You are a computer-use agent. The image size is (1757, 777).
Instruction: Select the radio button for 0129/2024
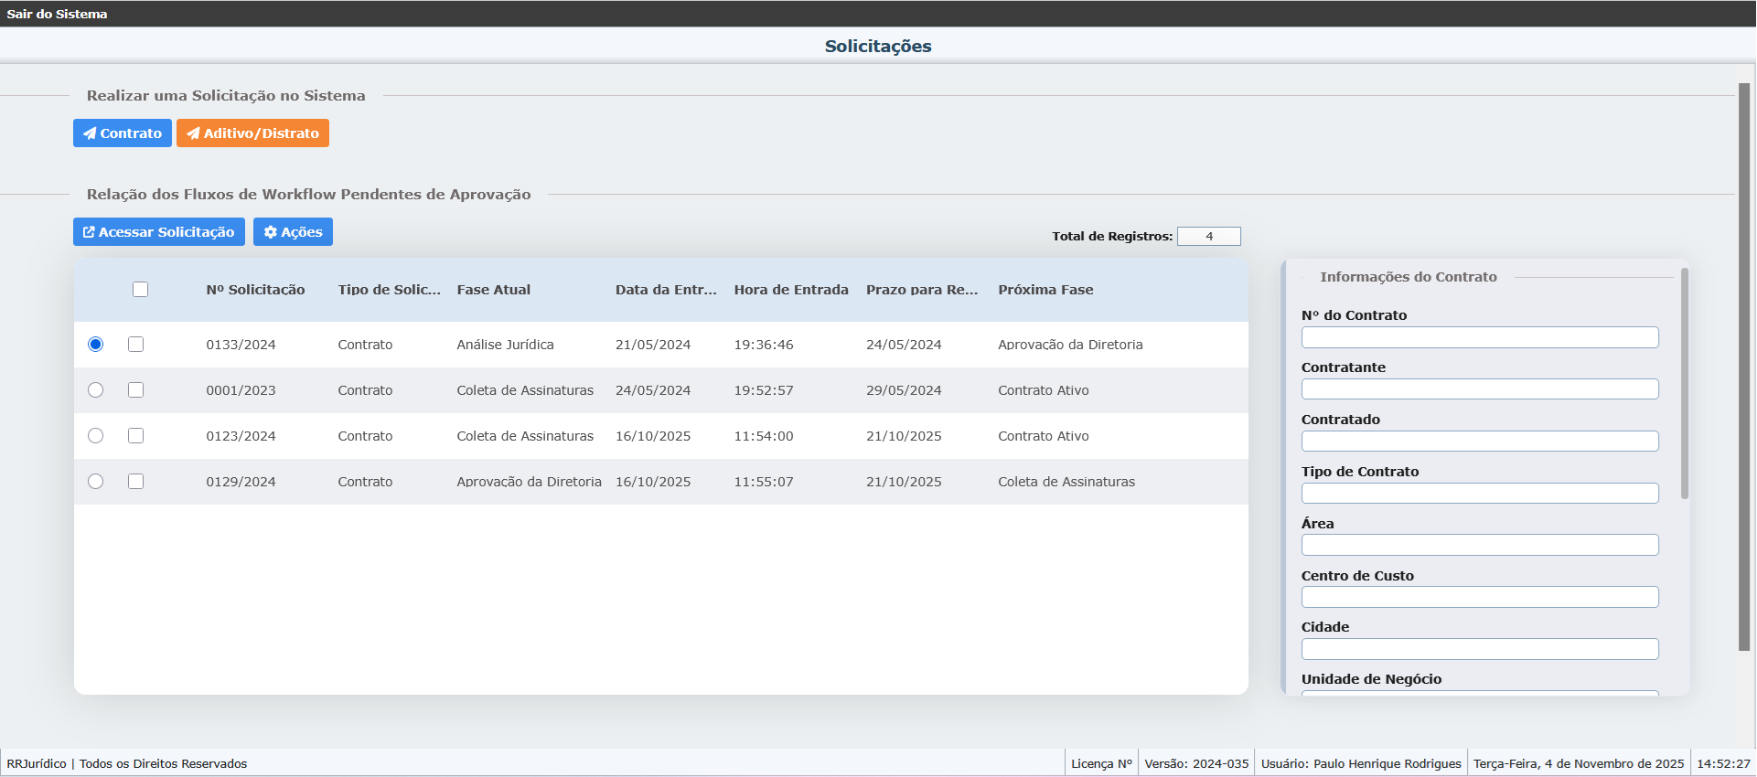coord(96,482)
